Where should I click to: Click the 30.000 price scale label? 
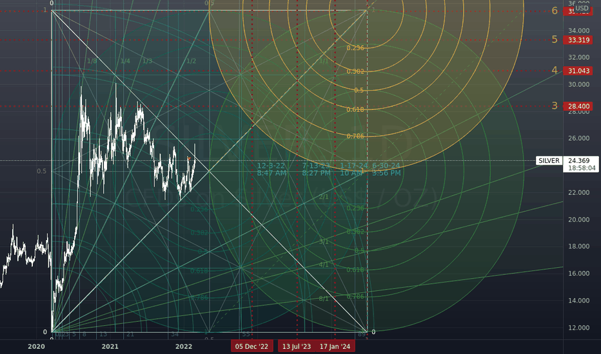pos(579,84)
